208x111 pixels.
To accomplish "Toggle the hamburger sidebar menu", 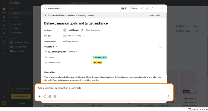I will coord(4,3).
